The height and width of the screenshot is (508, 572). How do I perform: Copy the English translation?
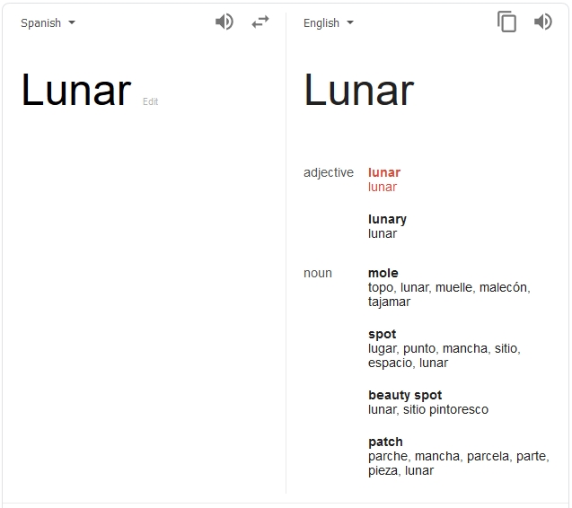[x=507, y=22]
